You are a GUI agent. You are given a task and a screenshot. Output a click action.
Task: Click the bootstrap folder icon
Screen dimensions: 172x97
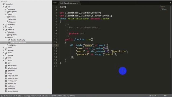point(6,25)
